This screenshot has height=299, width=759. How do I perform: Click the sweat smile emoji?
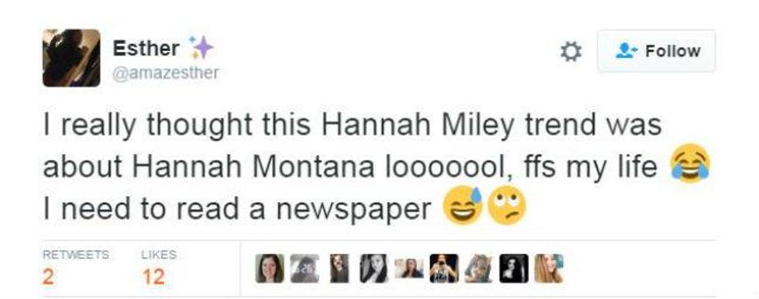click(x=463, y=206)
